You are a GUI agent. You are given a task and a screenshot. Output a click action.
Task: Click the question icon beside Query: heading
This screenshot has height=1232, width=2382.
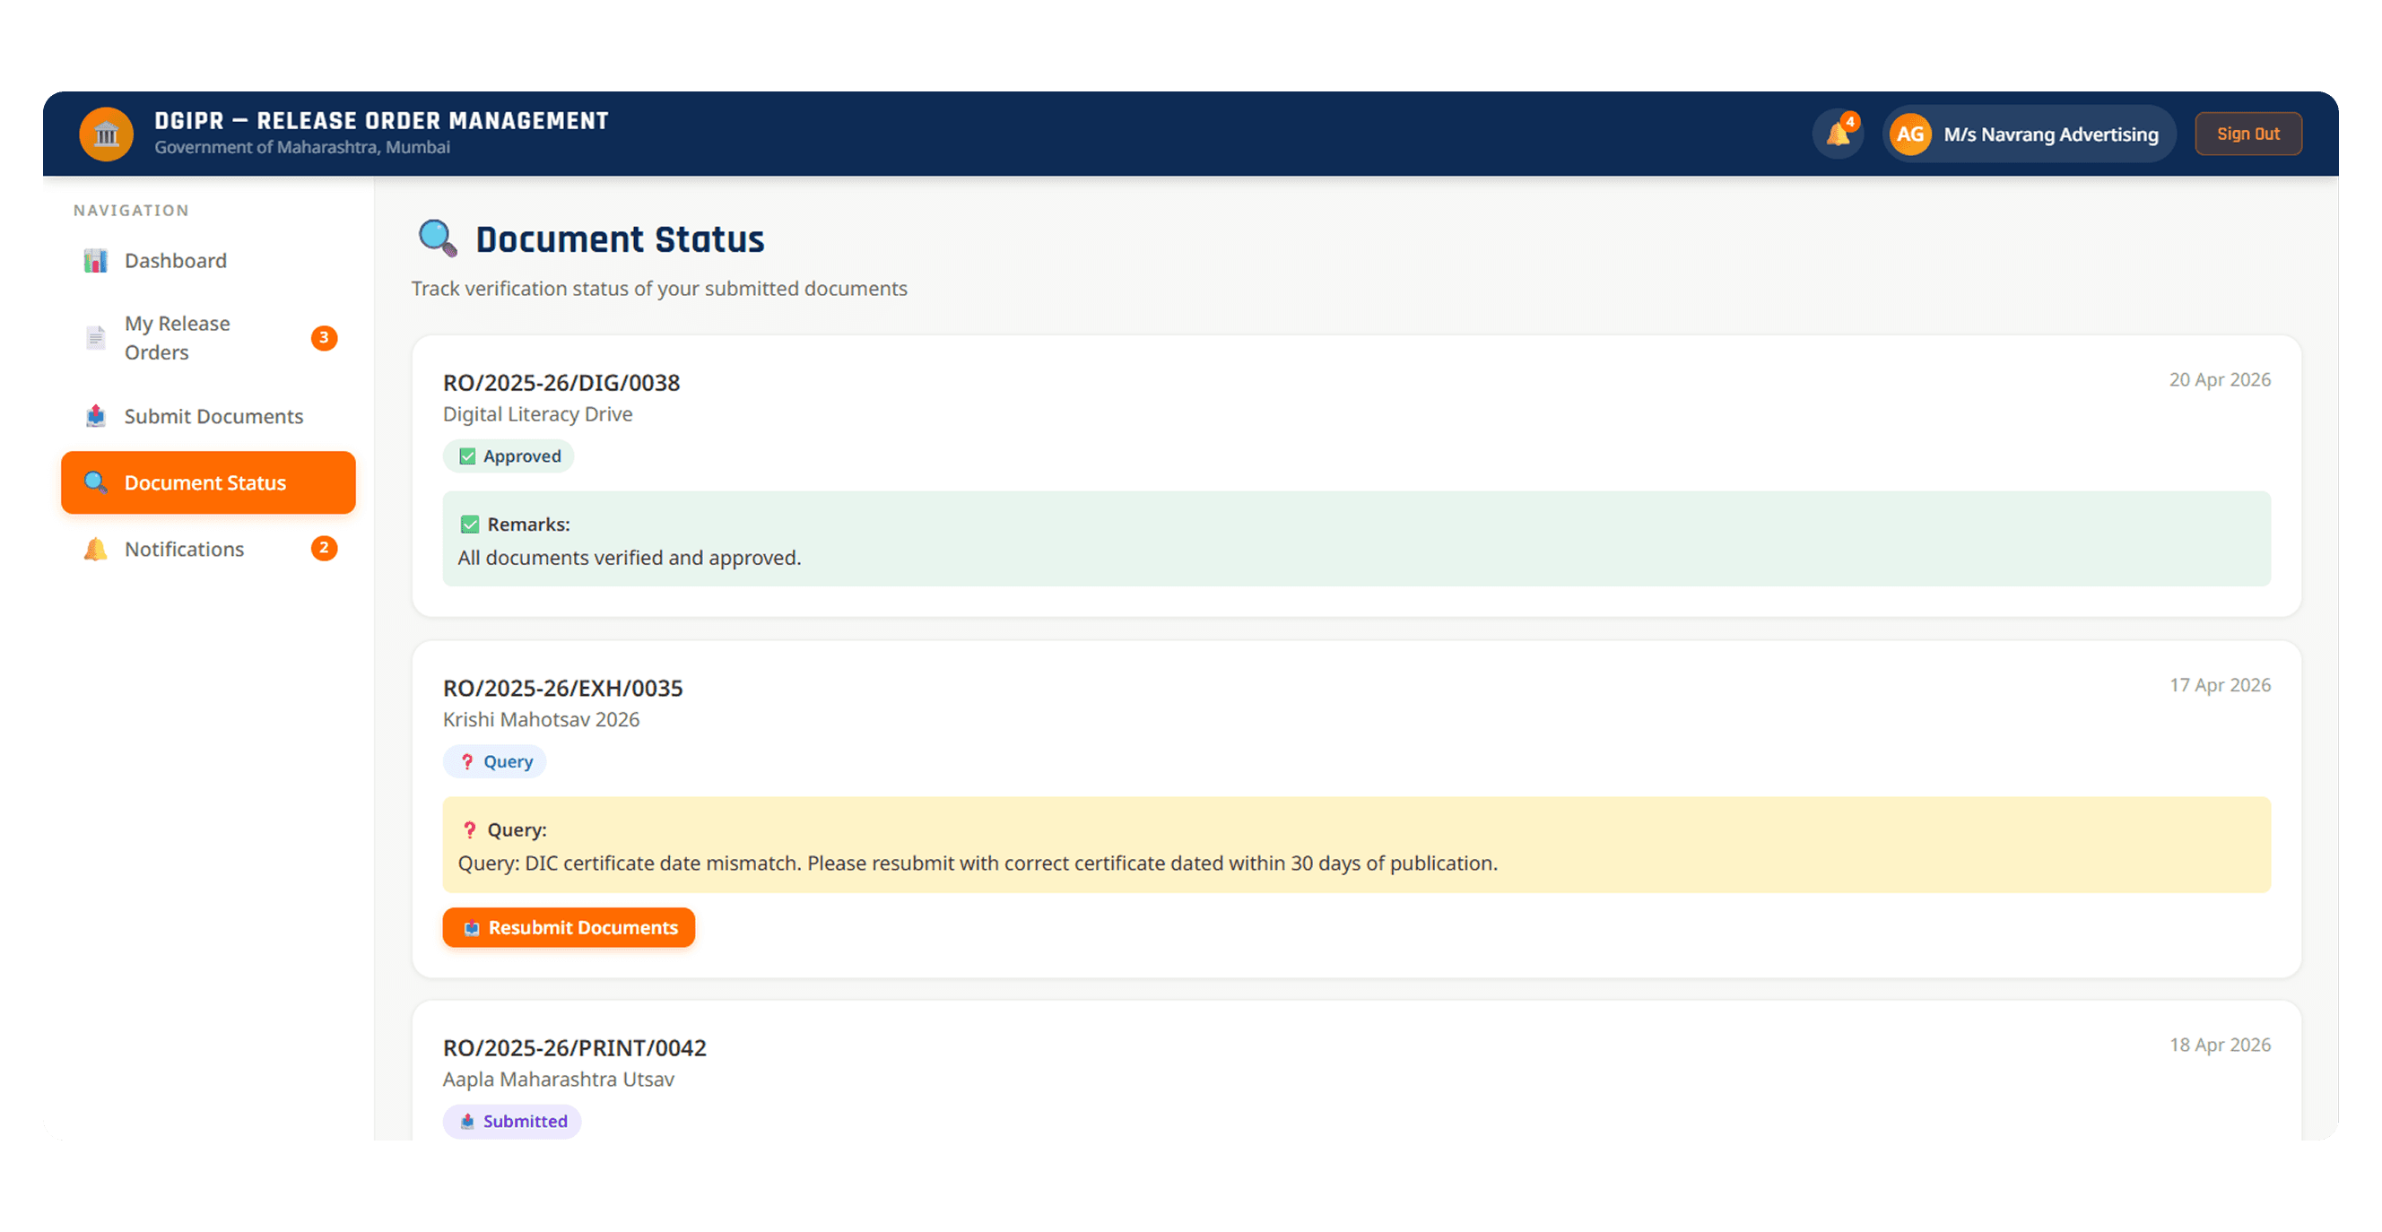(x=470, y=830)
